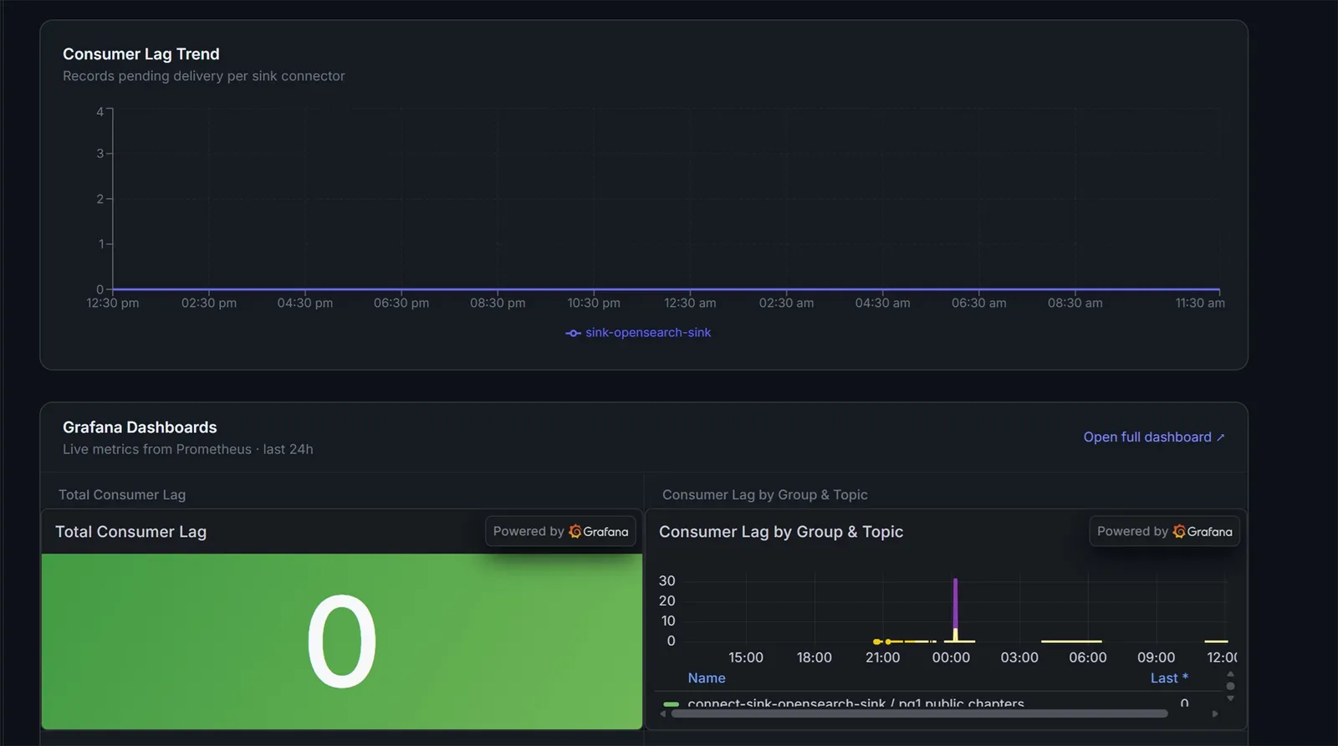Click the 21:00 label on Grafana chart axis
This screenshot has height=746, width=1338.
click(882, 657)
